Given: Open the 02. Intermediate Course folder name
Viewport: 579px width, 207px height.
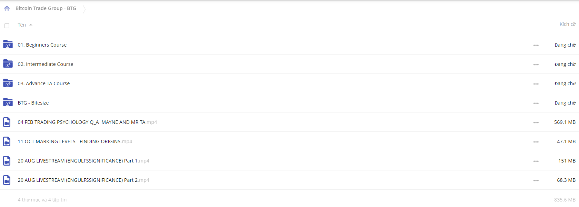Looking at the screenshot, I should point(46,64).
